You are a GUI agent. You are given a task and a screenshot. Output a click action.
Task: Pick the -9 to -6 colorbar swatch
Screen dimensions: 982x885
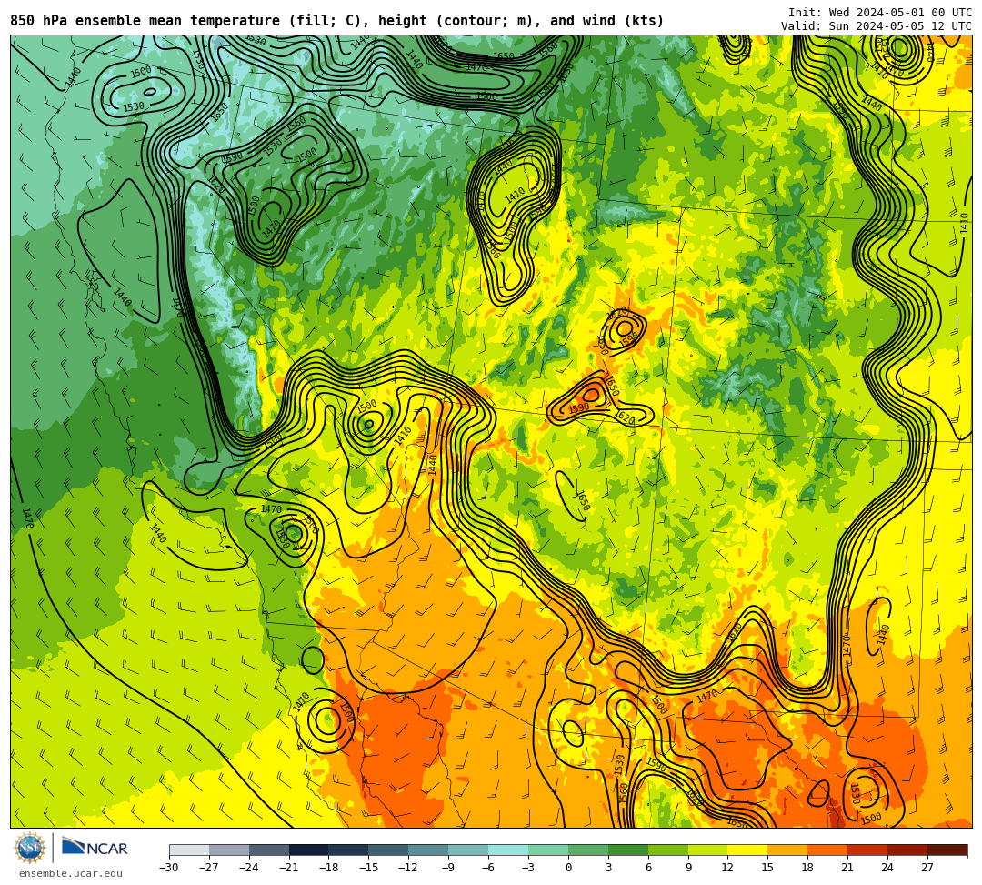point(468,850)
